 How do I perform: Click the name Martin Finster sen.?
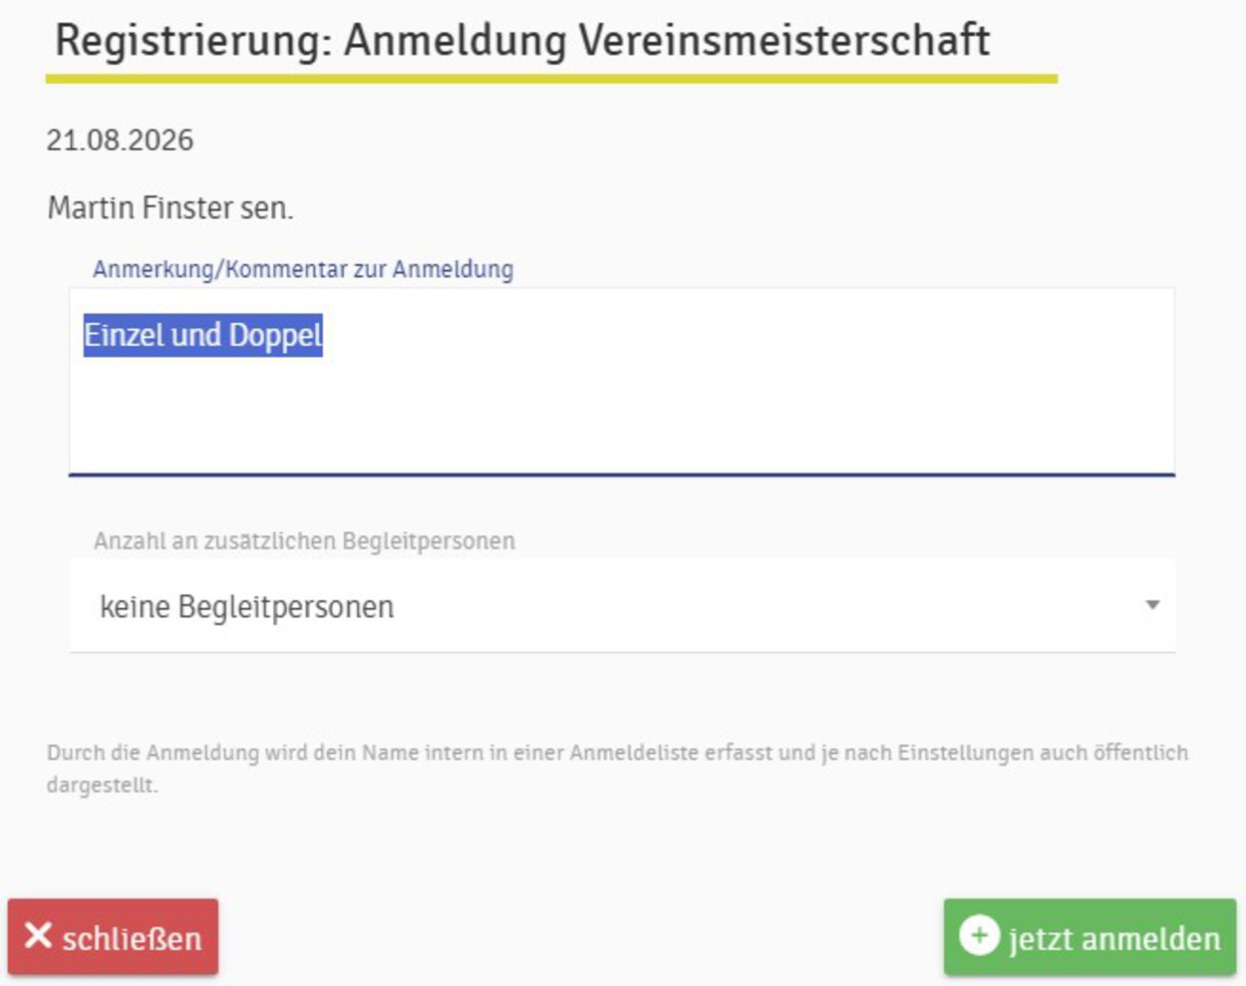coord(170,208)
